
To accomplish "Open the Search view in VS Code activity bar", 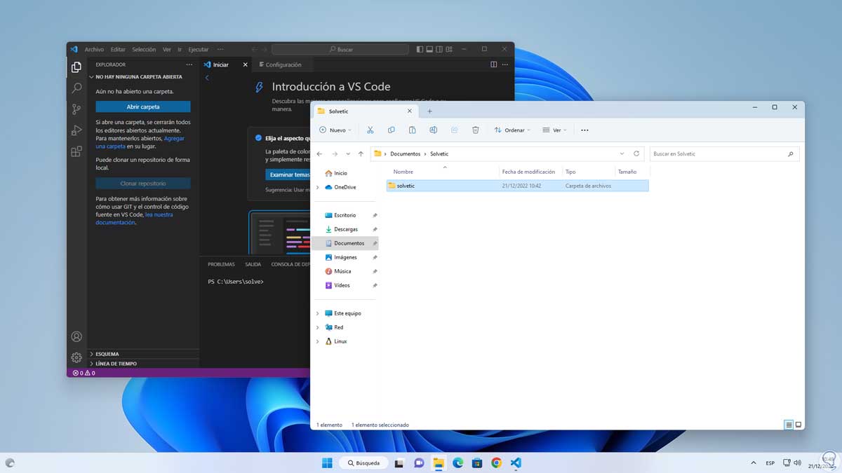I will [76, 88].
